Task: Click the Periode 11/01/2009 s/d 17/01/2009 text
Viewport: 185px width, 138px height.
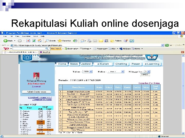Action: (x=80, y=80)
